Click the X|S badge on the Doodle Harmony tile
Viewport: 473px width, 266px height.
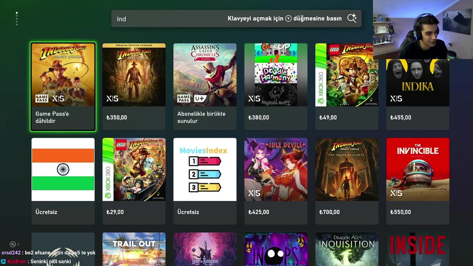click(254, 99)
